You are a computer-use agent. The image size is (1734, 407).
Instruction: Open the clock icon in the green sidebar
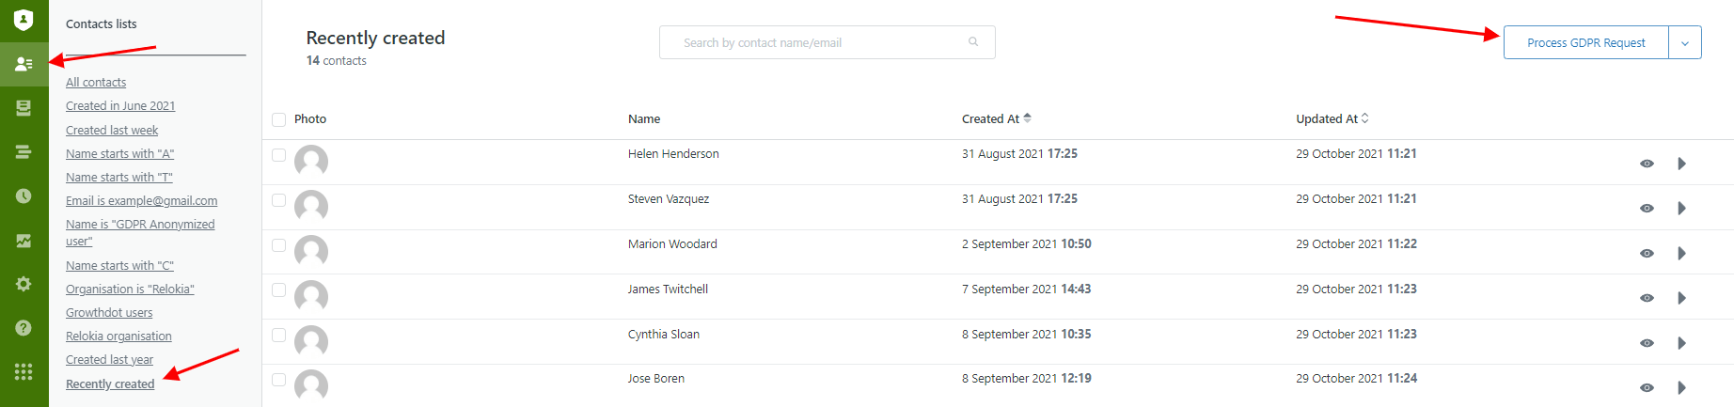(x=24, y=196)
